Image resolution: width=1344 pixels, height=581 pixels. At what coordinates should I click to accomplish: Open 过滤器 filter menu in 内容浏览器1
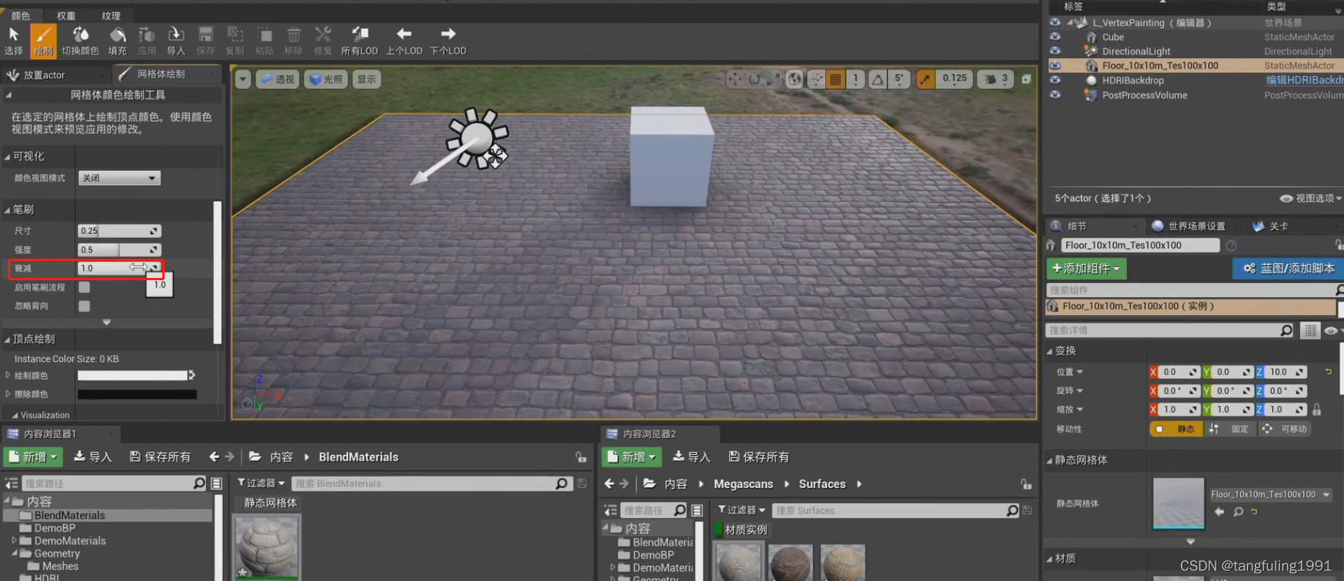261,483
